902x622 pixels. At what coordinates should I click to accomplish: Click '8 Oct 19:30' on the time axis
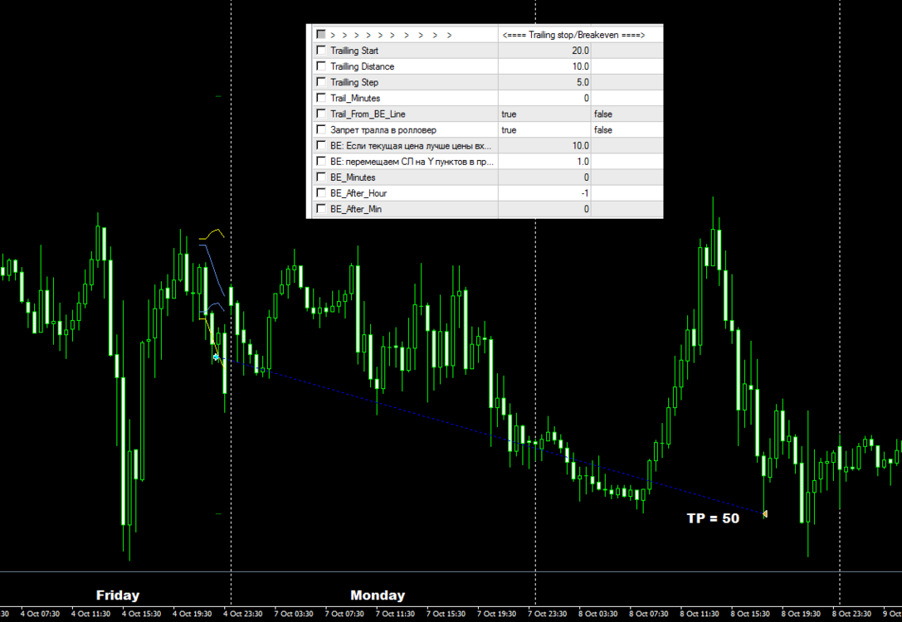(x=801, y=614)
